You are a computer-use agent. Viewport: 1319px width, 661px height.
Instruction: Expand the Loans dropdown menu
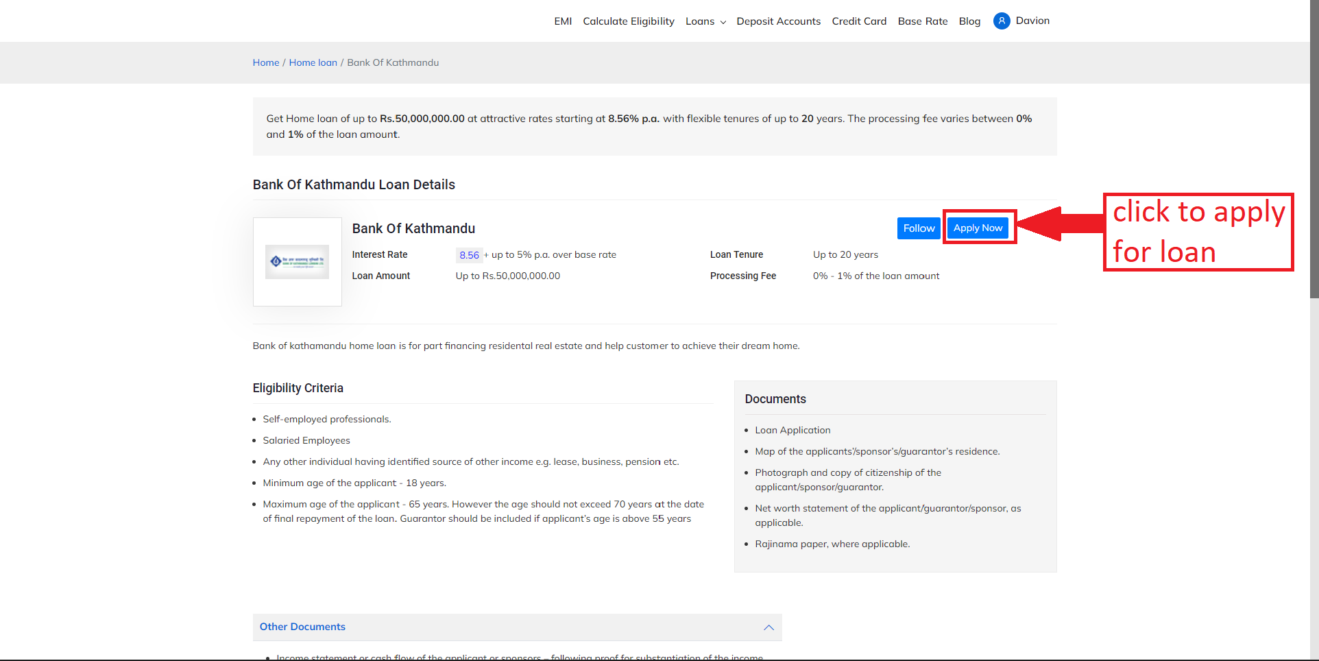(x=705, y=21)
